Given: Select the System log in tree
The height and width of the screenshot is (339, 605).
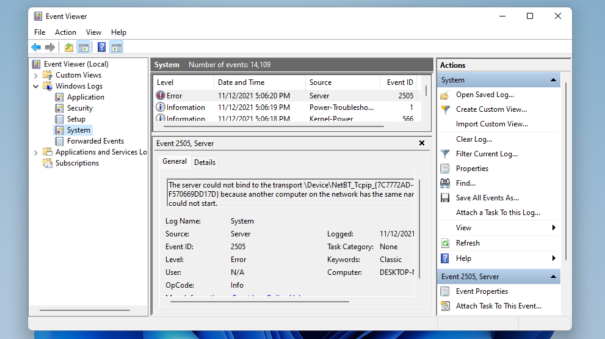Looking at the screenshot, I should [78, 131].
